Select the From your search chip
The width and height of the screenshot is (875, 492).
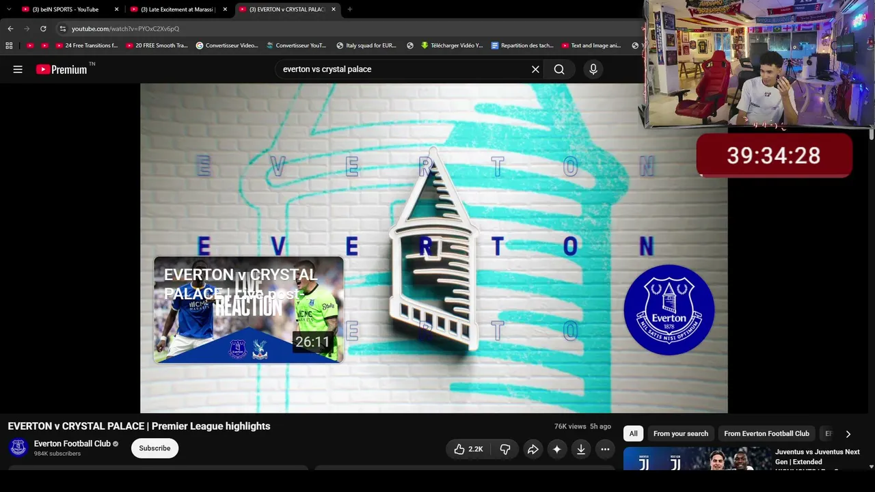tap(681, 434)
